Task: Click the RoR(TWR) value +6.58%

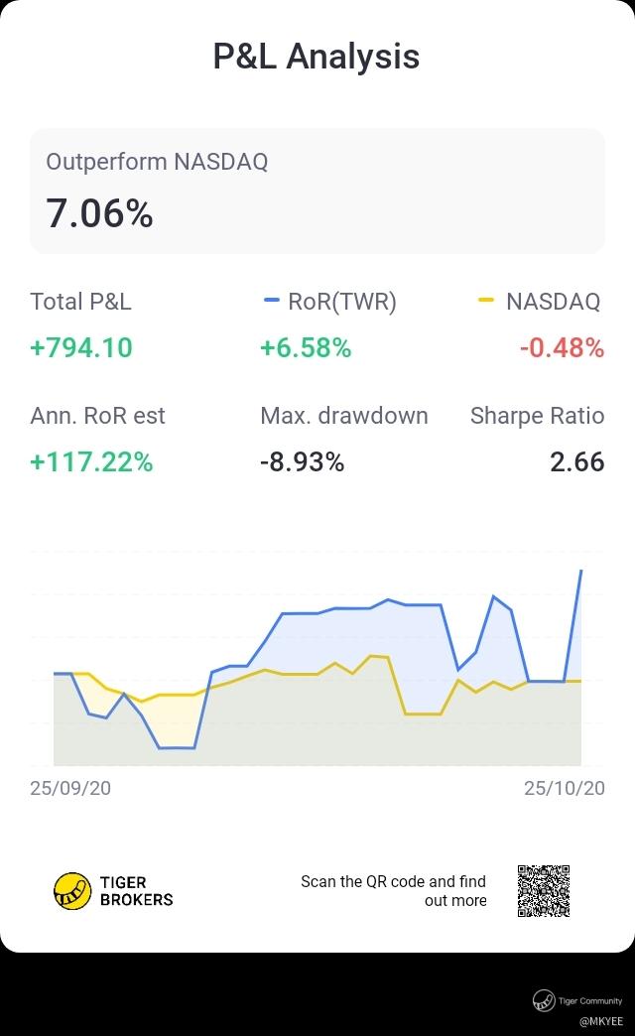Action: click(306, 348)
